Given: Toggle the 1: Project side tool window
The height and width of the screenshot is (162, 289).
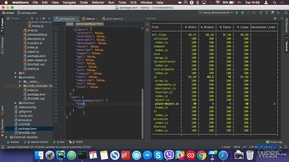Looking at the screenshot, I should 2,25.
